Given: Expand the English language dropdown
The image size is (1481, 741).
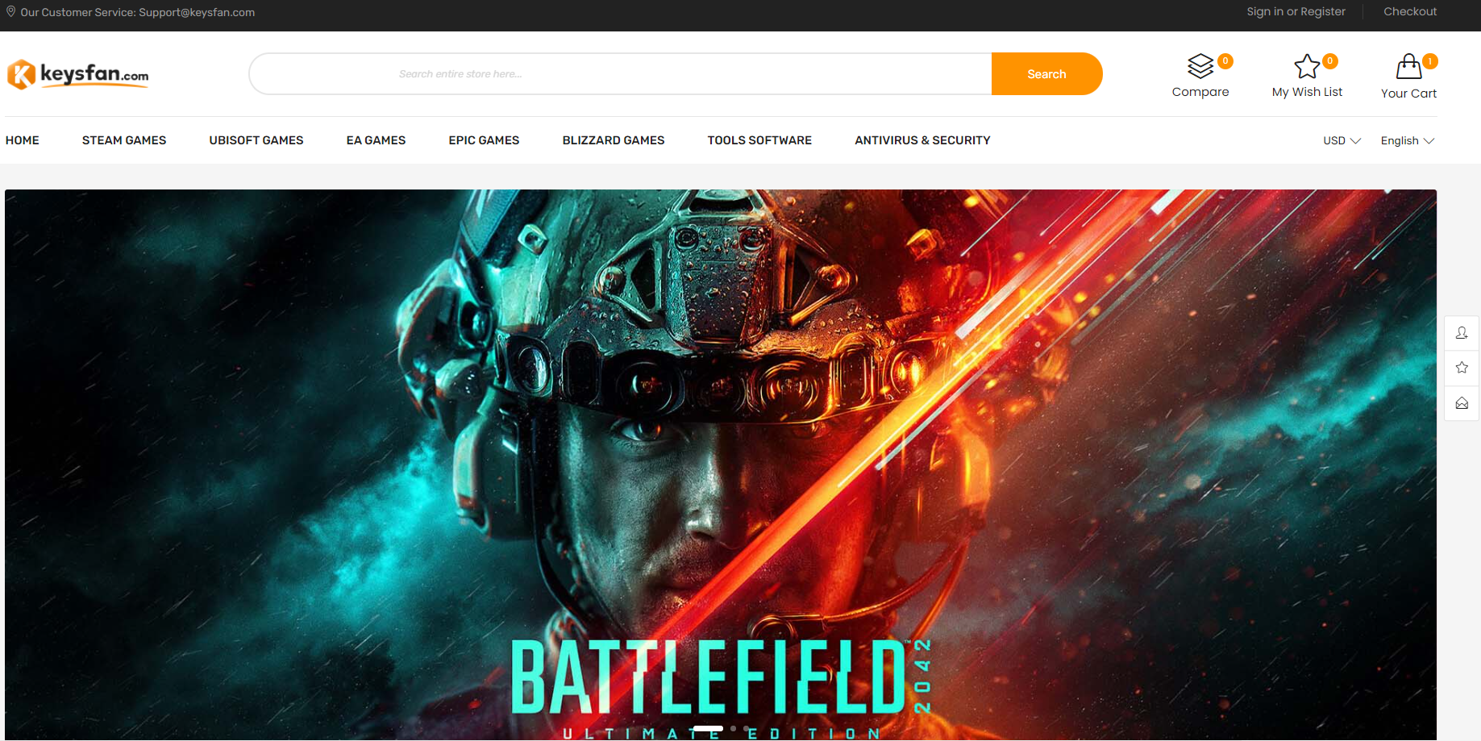Looking at the screenshot, I should pyautogui.click(x=1408, y=140).
